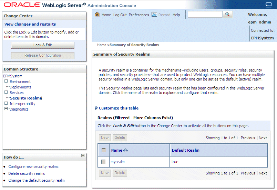Screen dimensions: 277x190
Task: Open View changes and restarts link
Action: 30,24
